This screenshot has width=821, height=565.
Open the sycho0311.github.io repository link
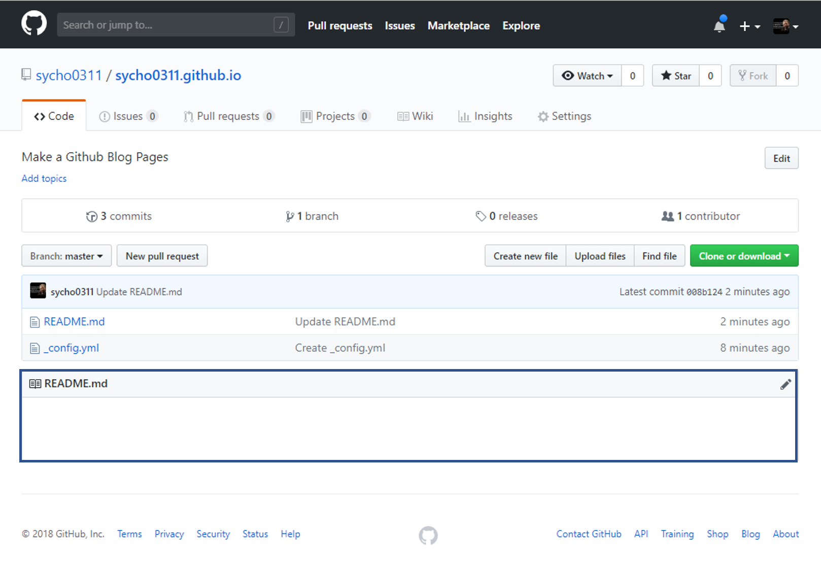tap(178, 76)
